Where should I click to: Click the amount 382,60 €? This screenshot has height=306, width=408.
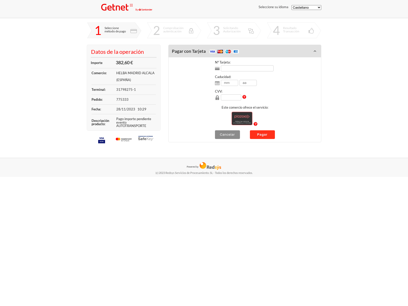click(124, 63)
